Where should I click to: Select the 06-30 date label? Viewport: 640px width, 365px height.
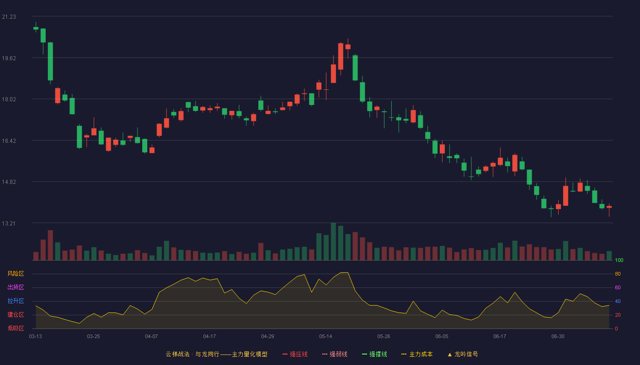(x=558, y=336)
